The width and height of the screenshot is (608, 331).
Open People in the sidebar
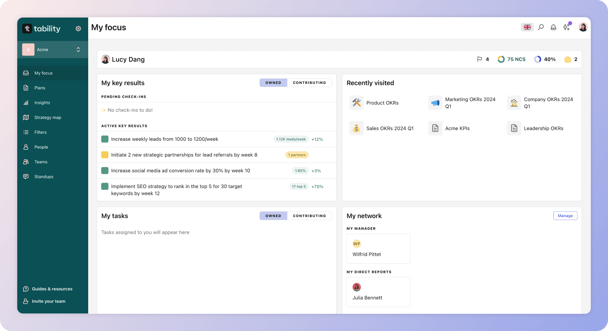pyautogui.click(x=53, y=147)
